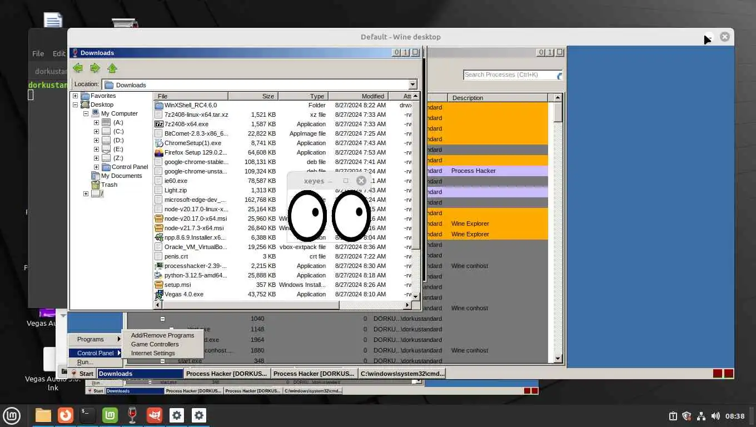The image size is (756, 427).
Task: Expand the (D:) drive node
Action: pos(96,140)
